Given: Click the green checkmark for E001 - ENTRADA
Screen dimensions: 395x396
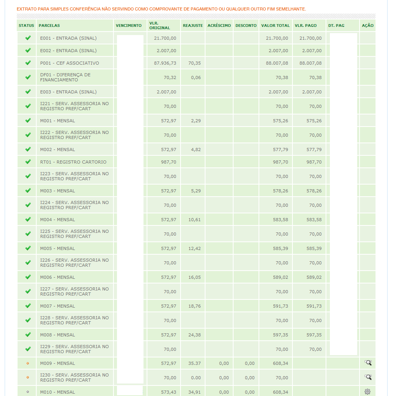Looking at the screenshot, I should (x=28, y=38).
